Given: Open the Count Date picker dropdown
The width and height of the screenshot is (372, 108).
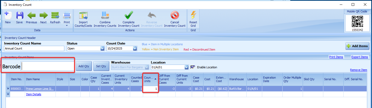Looking at the screenshot, I should click(135, 49).
